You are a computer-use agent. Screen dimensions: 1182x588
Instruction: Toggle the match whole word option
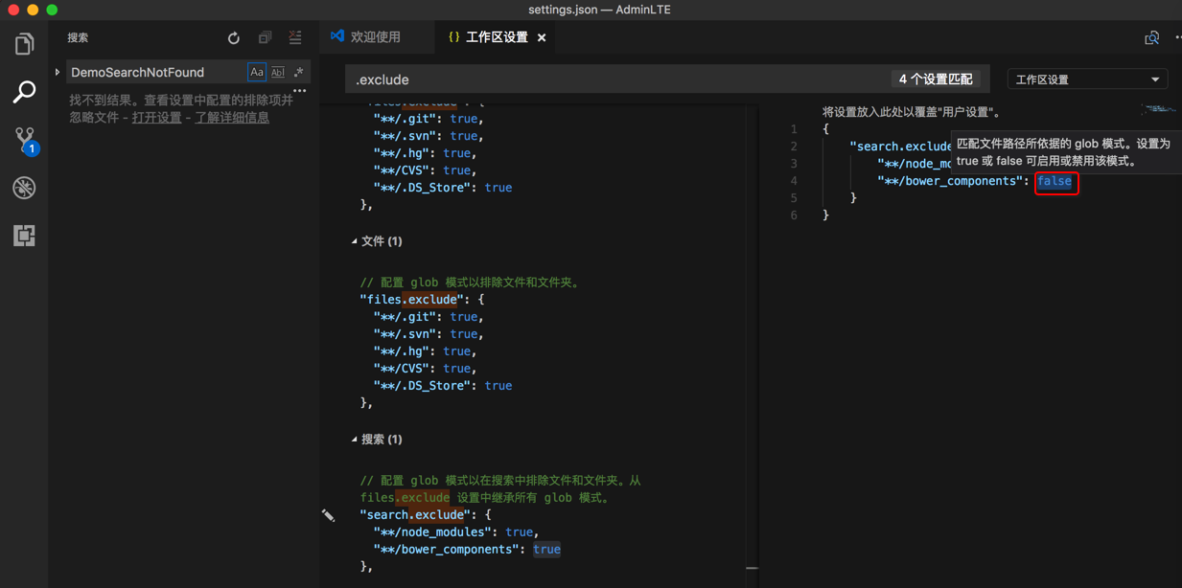point(277,73)
